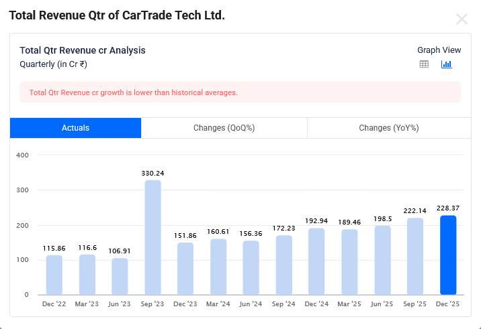The width and height of the screenshot is (481, 329).
Task: Select the Sep '25 revenue bar
Action: point(415,256)
